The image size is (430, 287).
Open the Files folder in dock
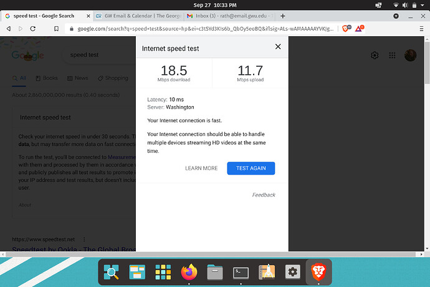coord(215,272)
